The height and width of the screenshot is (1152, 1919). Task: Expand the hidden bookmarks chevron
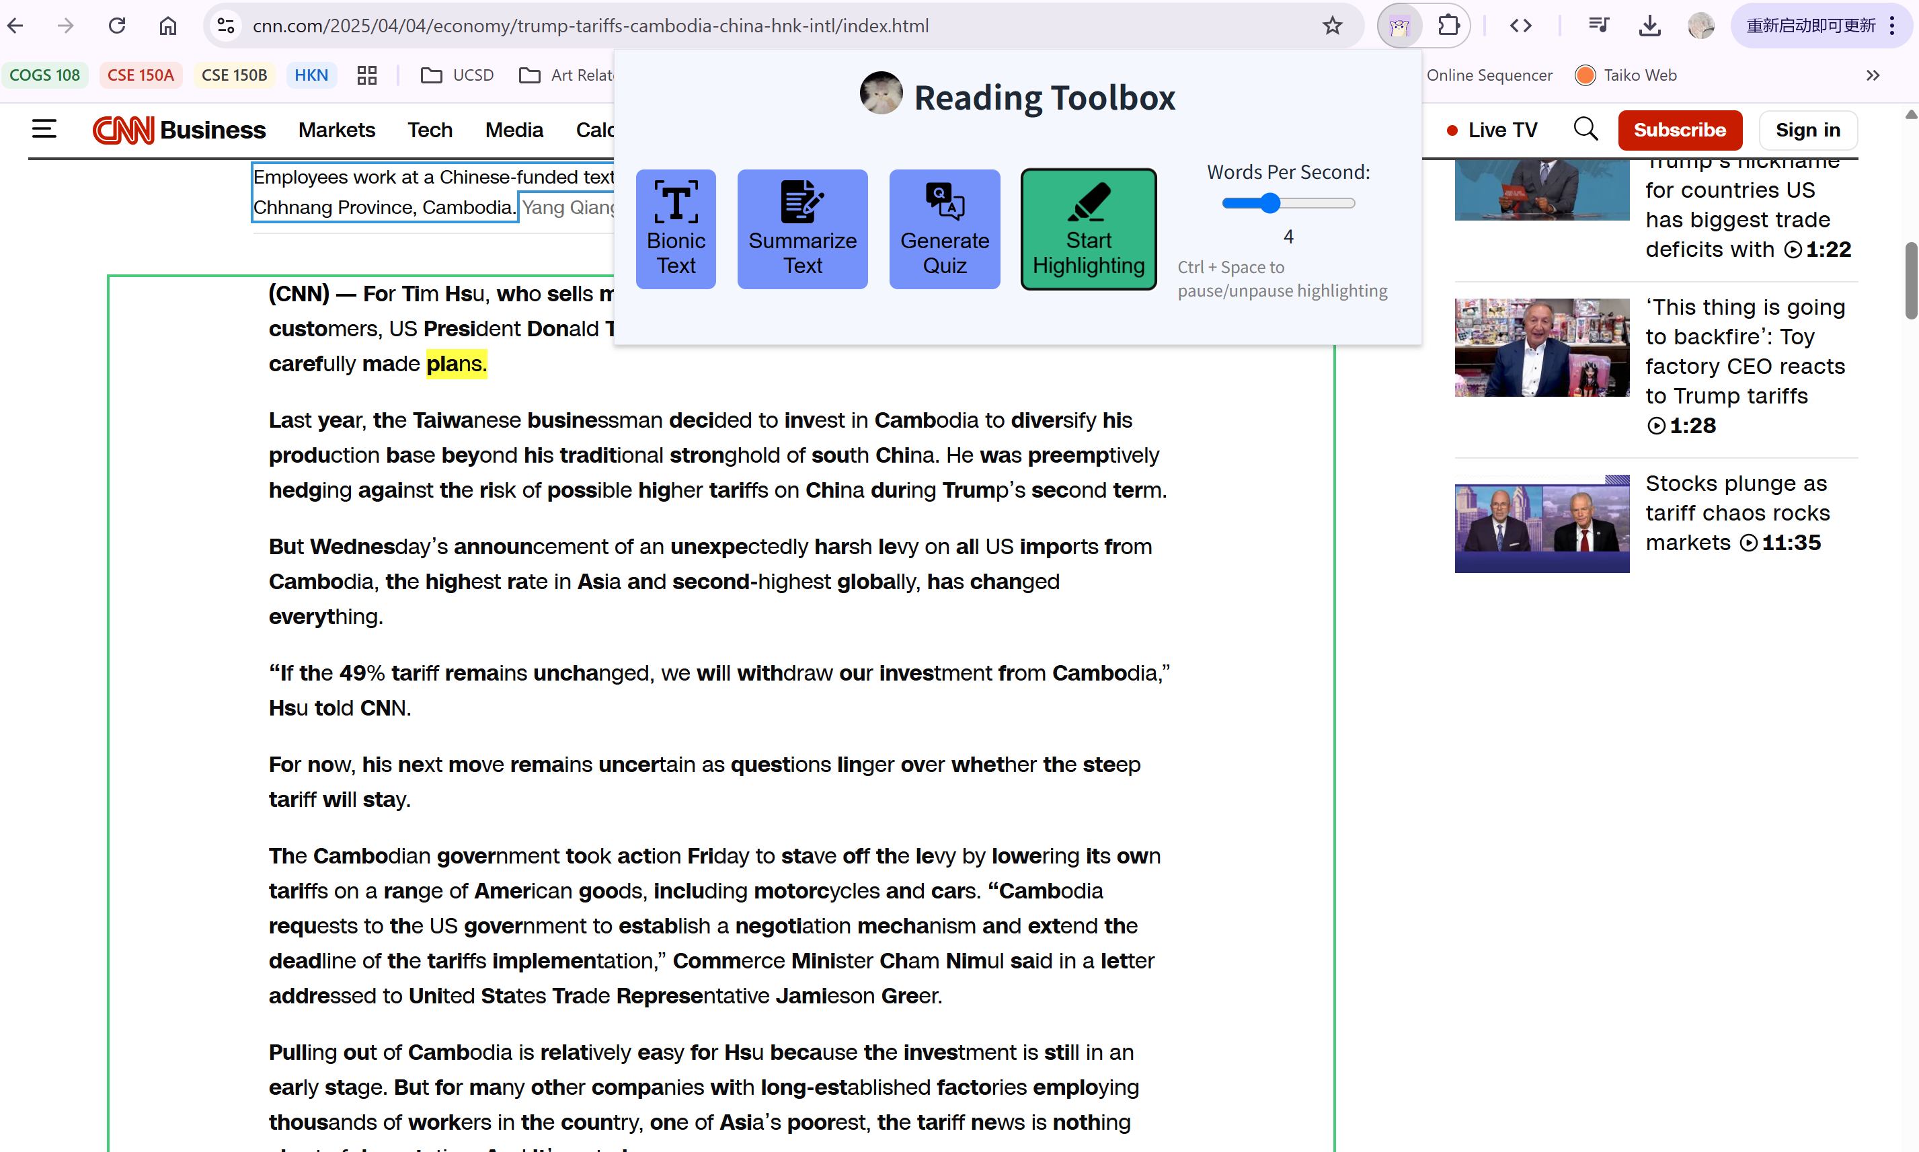(1873, 75)
